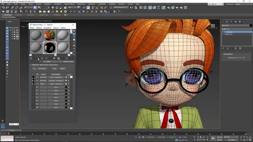Toggle On/Off checkbox for sub-material 1
This screenshot has width=253, height=142.
[68, 77]
